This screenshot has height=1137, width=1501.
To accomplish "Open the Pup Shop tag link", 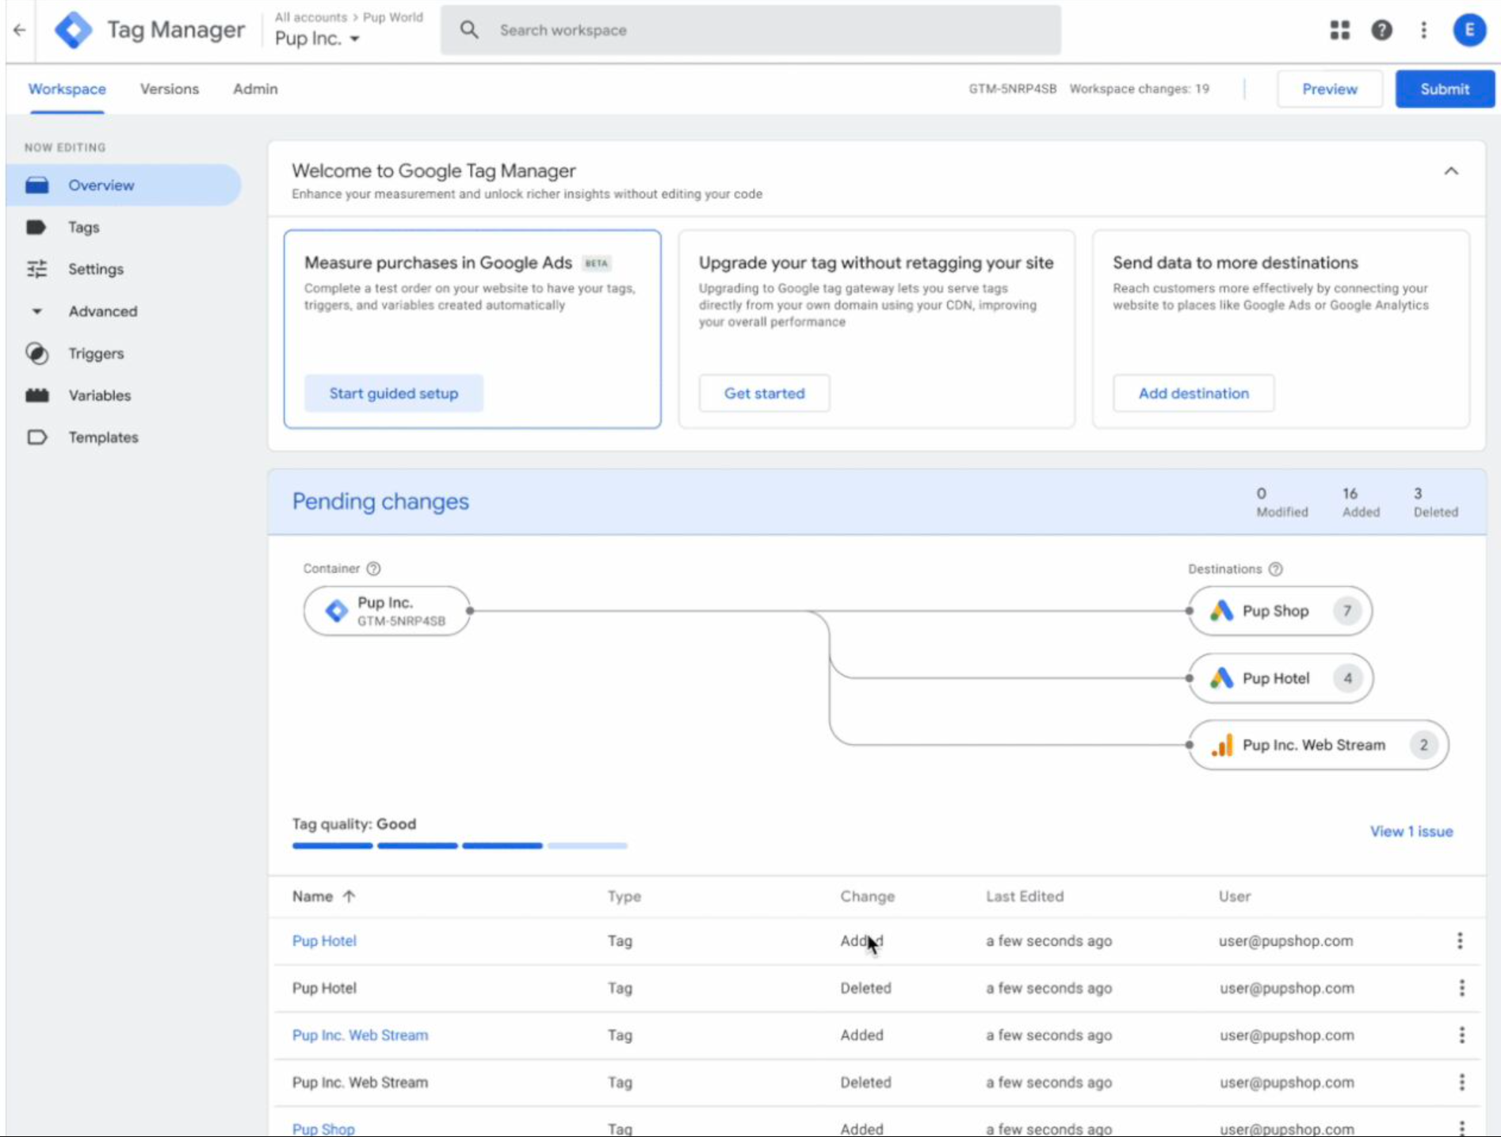I will pyautogui.click(x=323, y=1129).
